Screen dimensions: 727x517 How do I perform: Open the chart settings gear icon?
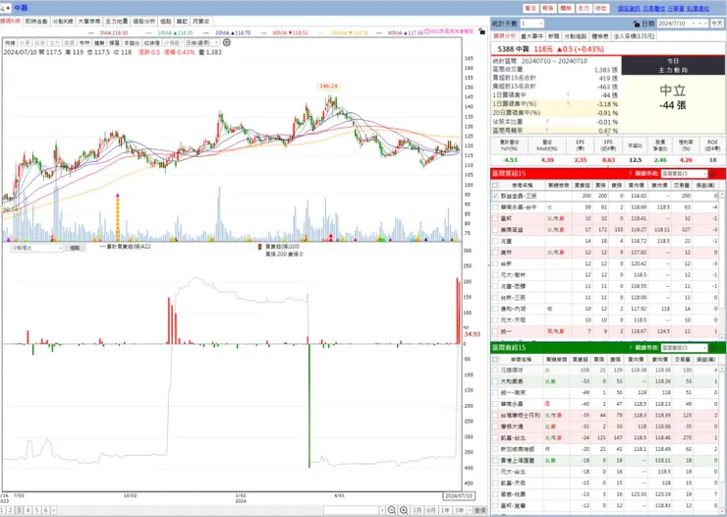pos(226,42)
